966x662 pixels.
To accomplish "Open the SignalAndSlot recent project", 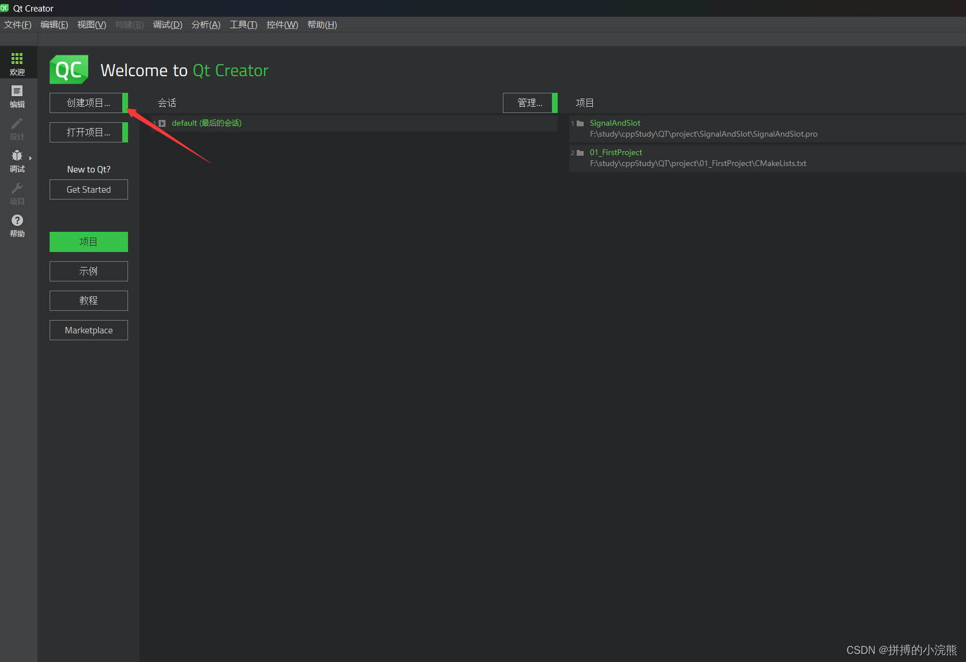I will tap(615, 123).
